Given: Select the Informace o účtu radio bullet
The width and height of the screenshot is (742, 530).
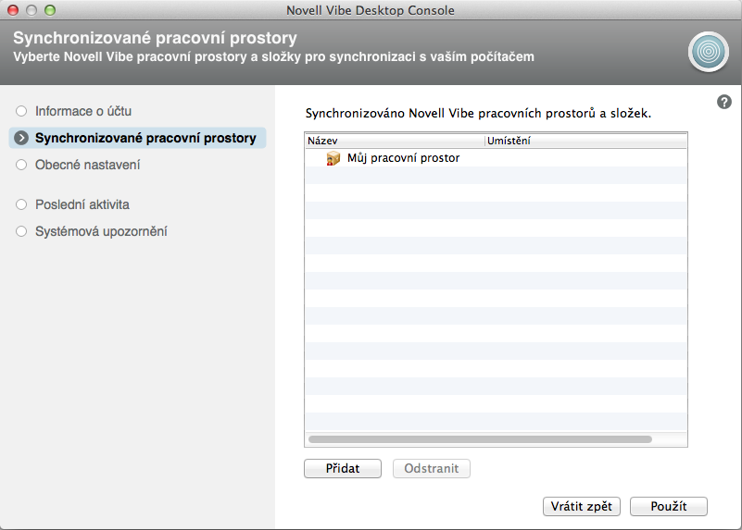Looking at the screenshot, I should coord(21,111).
